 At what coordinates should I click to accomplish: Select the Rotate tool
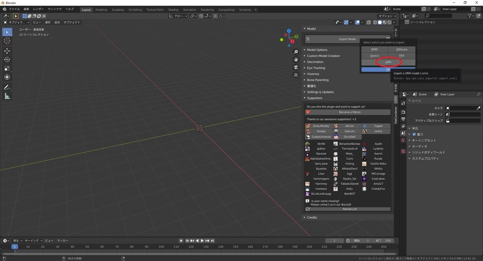(x=7, y=59)
